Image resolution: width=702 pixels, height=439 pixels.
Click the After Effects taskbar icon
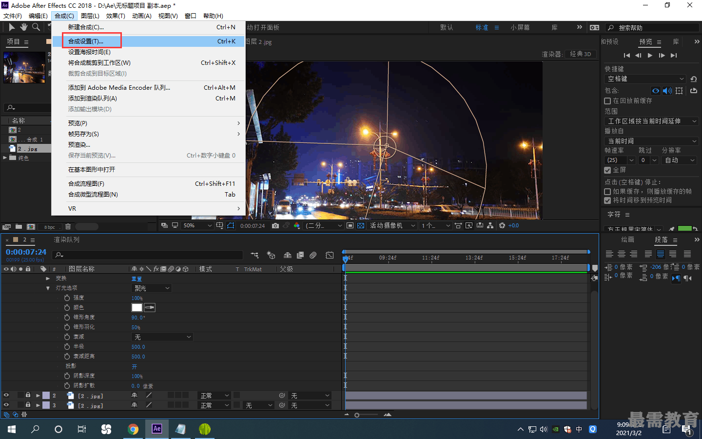pos(156,429)
